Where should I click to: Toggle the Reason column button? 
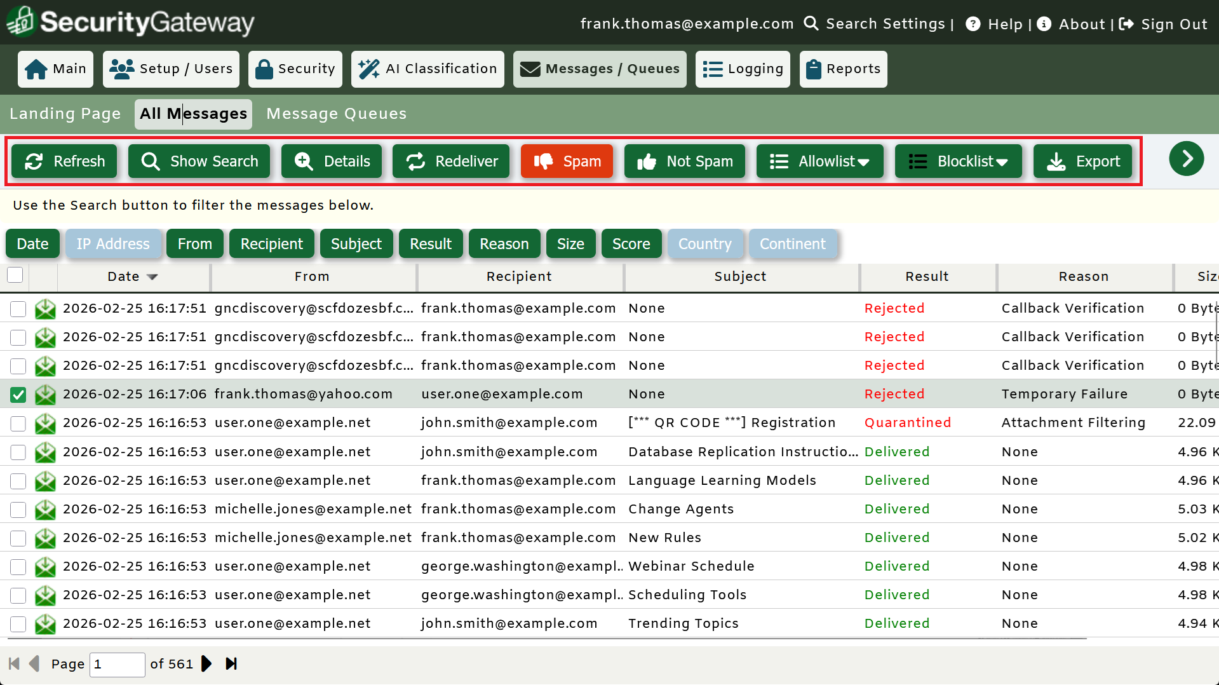(x=504, y=244)
